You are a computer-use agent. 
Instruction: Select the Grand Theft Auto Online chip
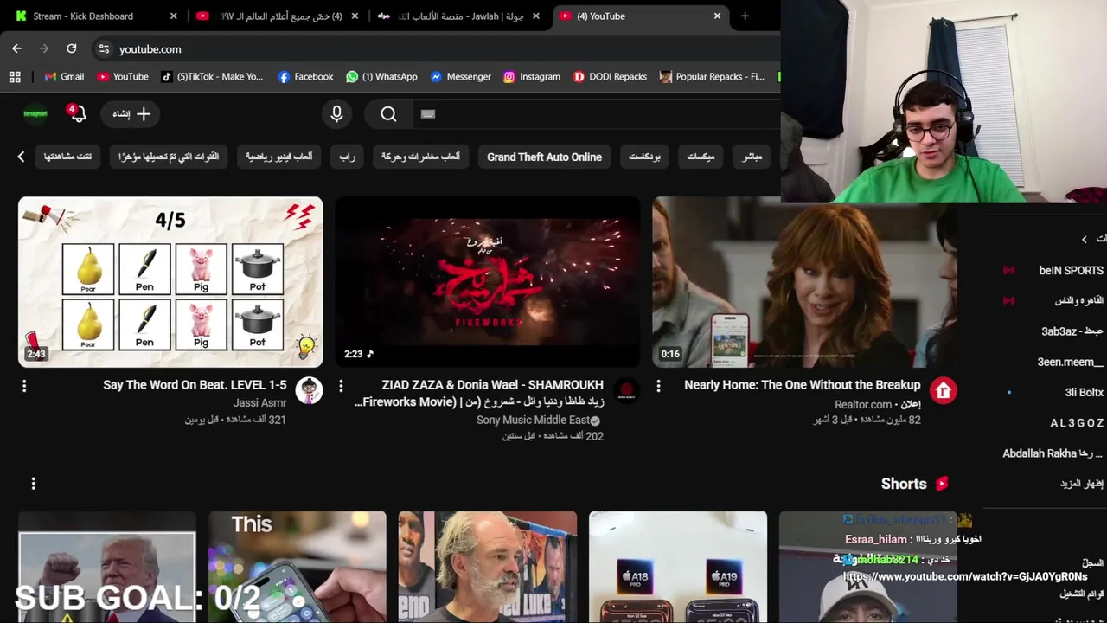[544, 157]
